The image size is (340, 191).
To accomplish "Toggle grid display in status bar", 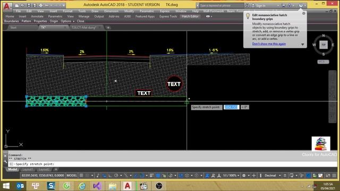I will click(x=81, y=176).
